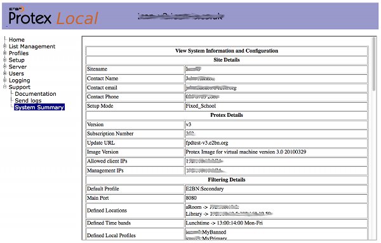Select System Summary item
381x243 pixels.
point(39,107)
